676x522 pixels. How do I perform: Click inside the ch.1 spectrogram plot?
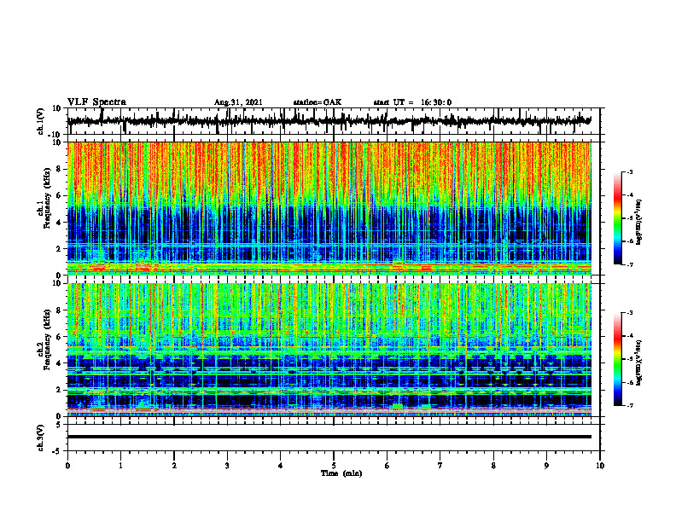pos(329,208)
